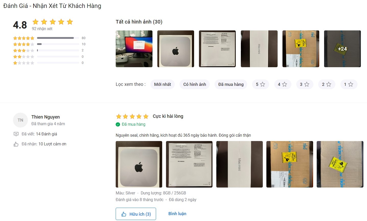The image size is (367, 221).
Task: Click the thumbs-up icon on Hữu ích button
Action: 124,214
